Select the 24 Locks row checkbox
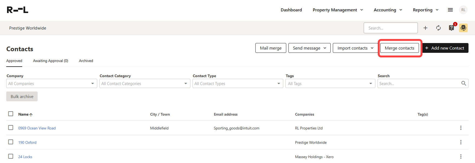Viewport: 475px width, 163px height. 11,156
